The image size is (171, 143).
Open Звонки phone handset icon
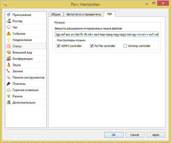[x=9, y=71]
